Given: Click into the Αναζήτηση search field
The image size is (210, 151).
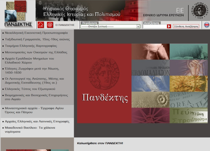Looking at the screenshot, I should point(155,27).
